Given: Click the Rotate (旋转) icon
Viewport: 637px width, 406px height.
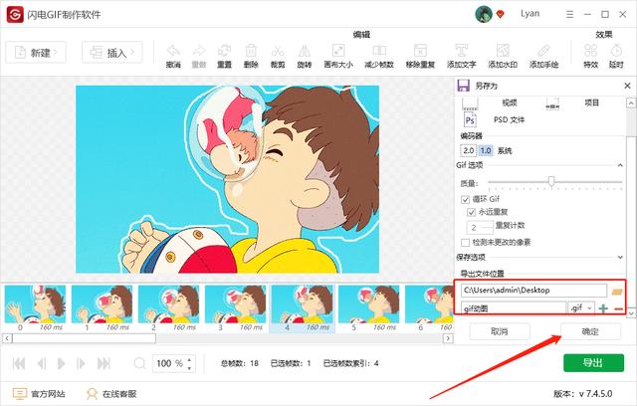Looking at the screenshot, I should tap(304, 53).
